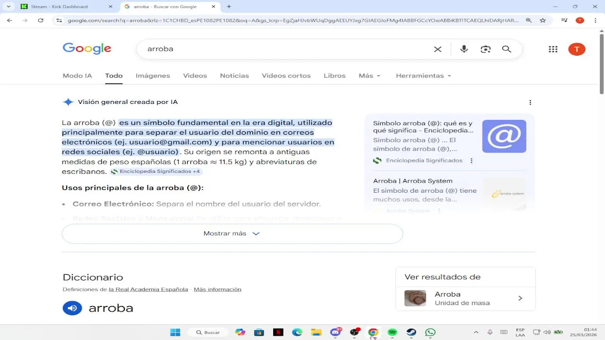This screenshot has width=605, height=340.
Task: Open a new browser tab
Action: pyautogui.click(x=229, y=7)
